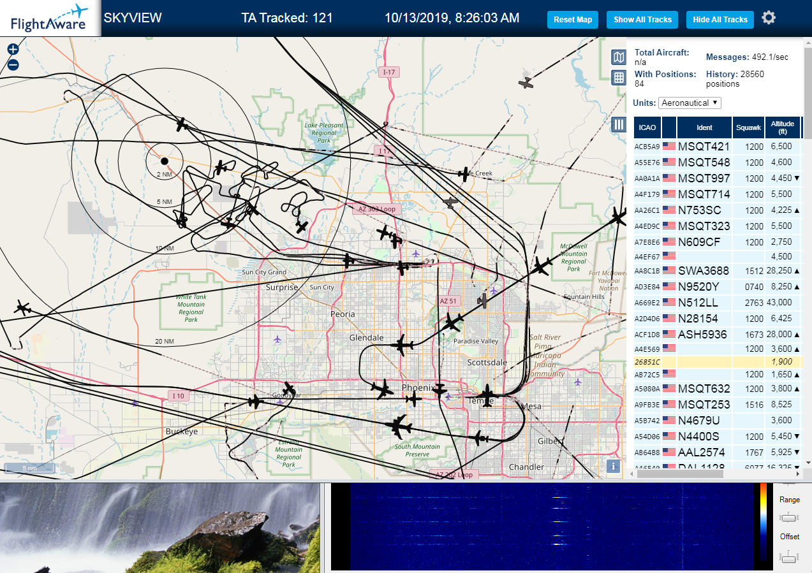Select the N753SC row
This screenshot has width=812, height=573.
(x=717, y=210)
